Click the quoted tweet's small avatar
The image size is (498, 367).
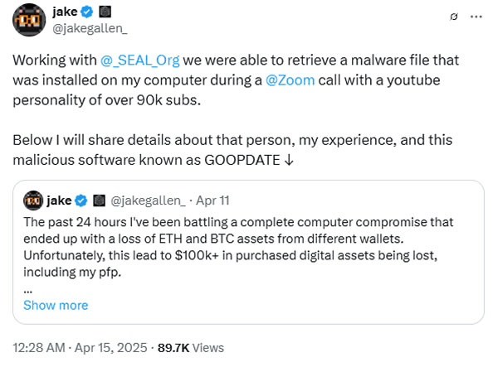point(33,200)
